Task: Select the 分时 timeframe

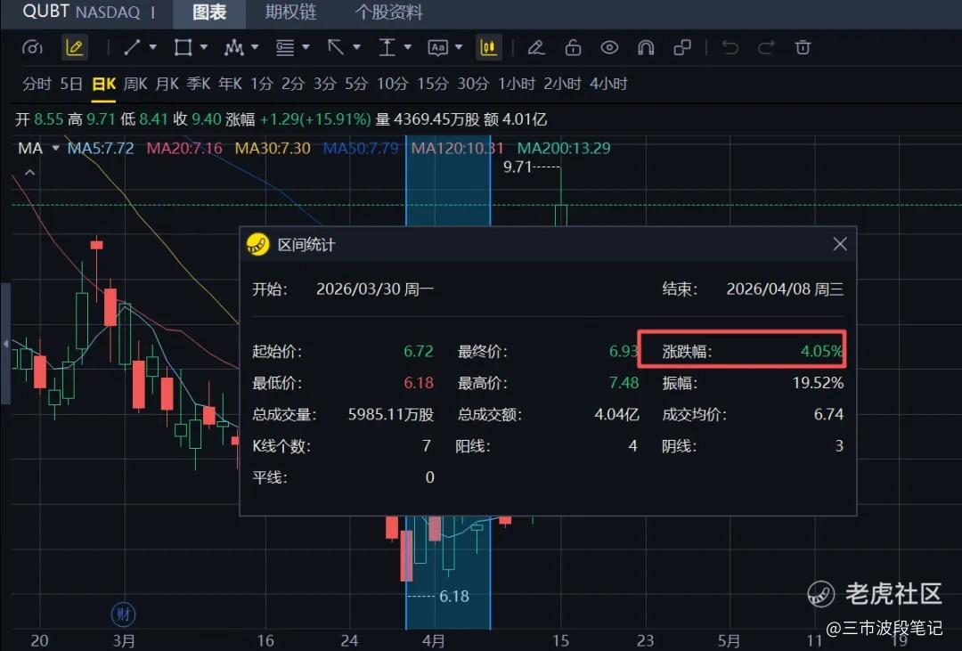Action: tap(37, 84)
